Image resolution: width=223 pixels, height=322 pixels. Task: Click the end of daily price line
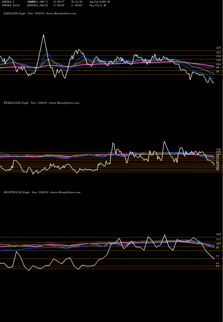pos(214,83)
